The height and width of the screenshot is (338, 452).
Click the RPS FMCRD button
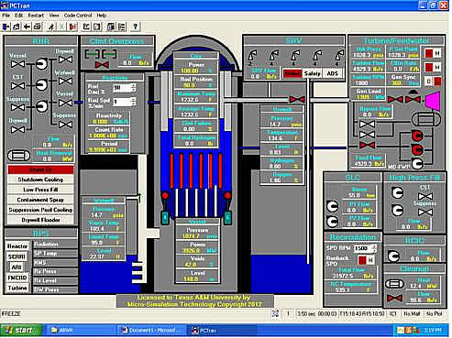click(x=17, y=278)
